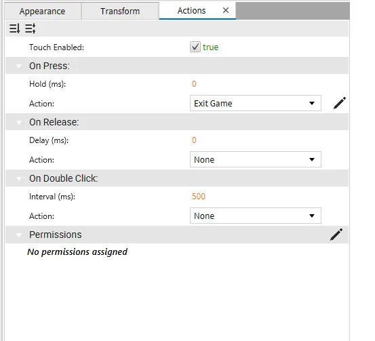Collapse the On Double Click section

click(x=19, y=178)
